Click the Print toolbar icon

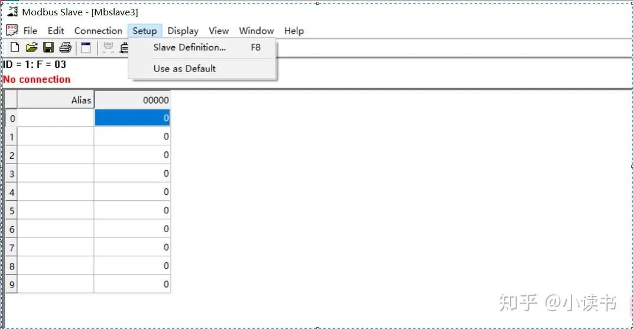[x=66, y=47]
